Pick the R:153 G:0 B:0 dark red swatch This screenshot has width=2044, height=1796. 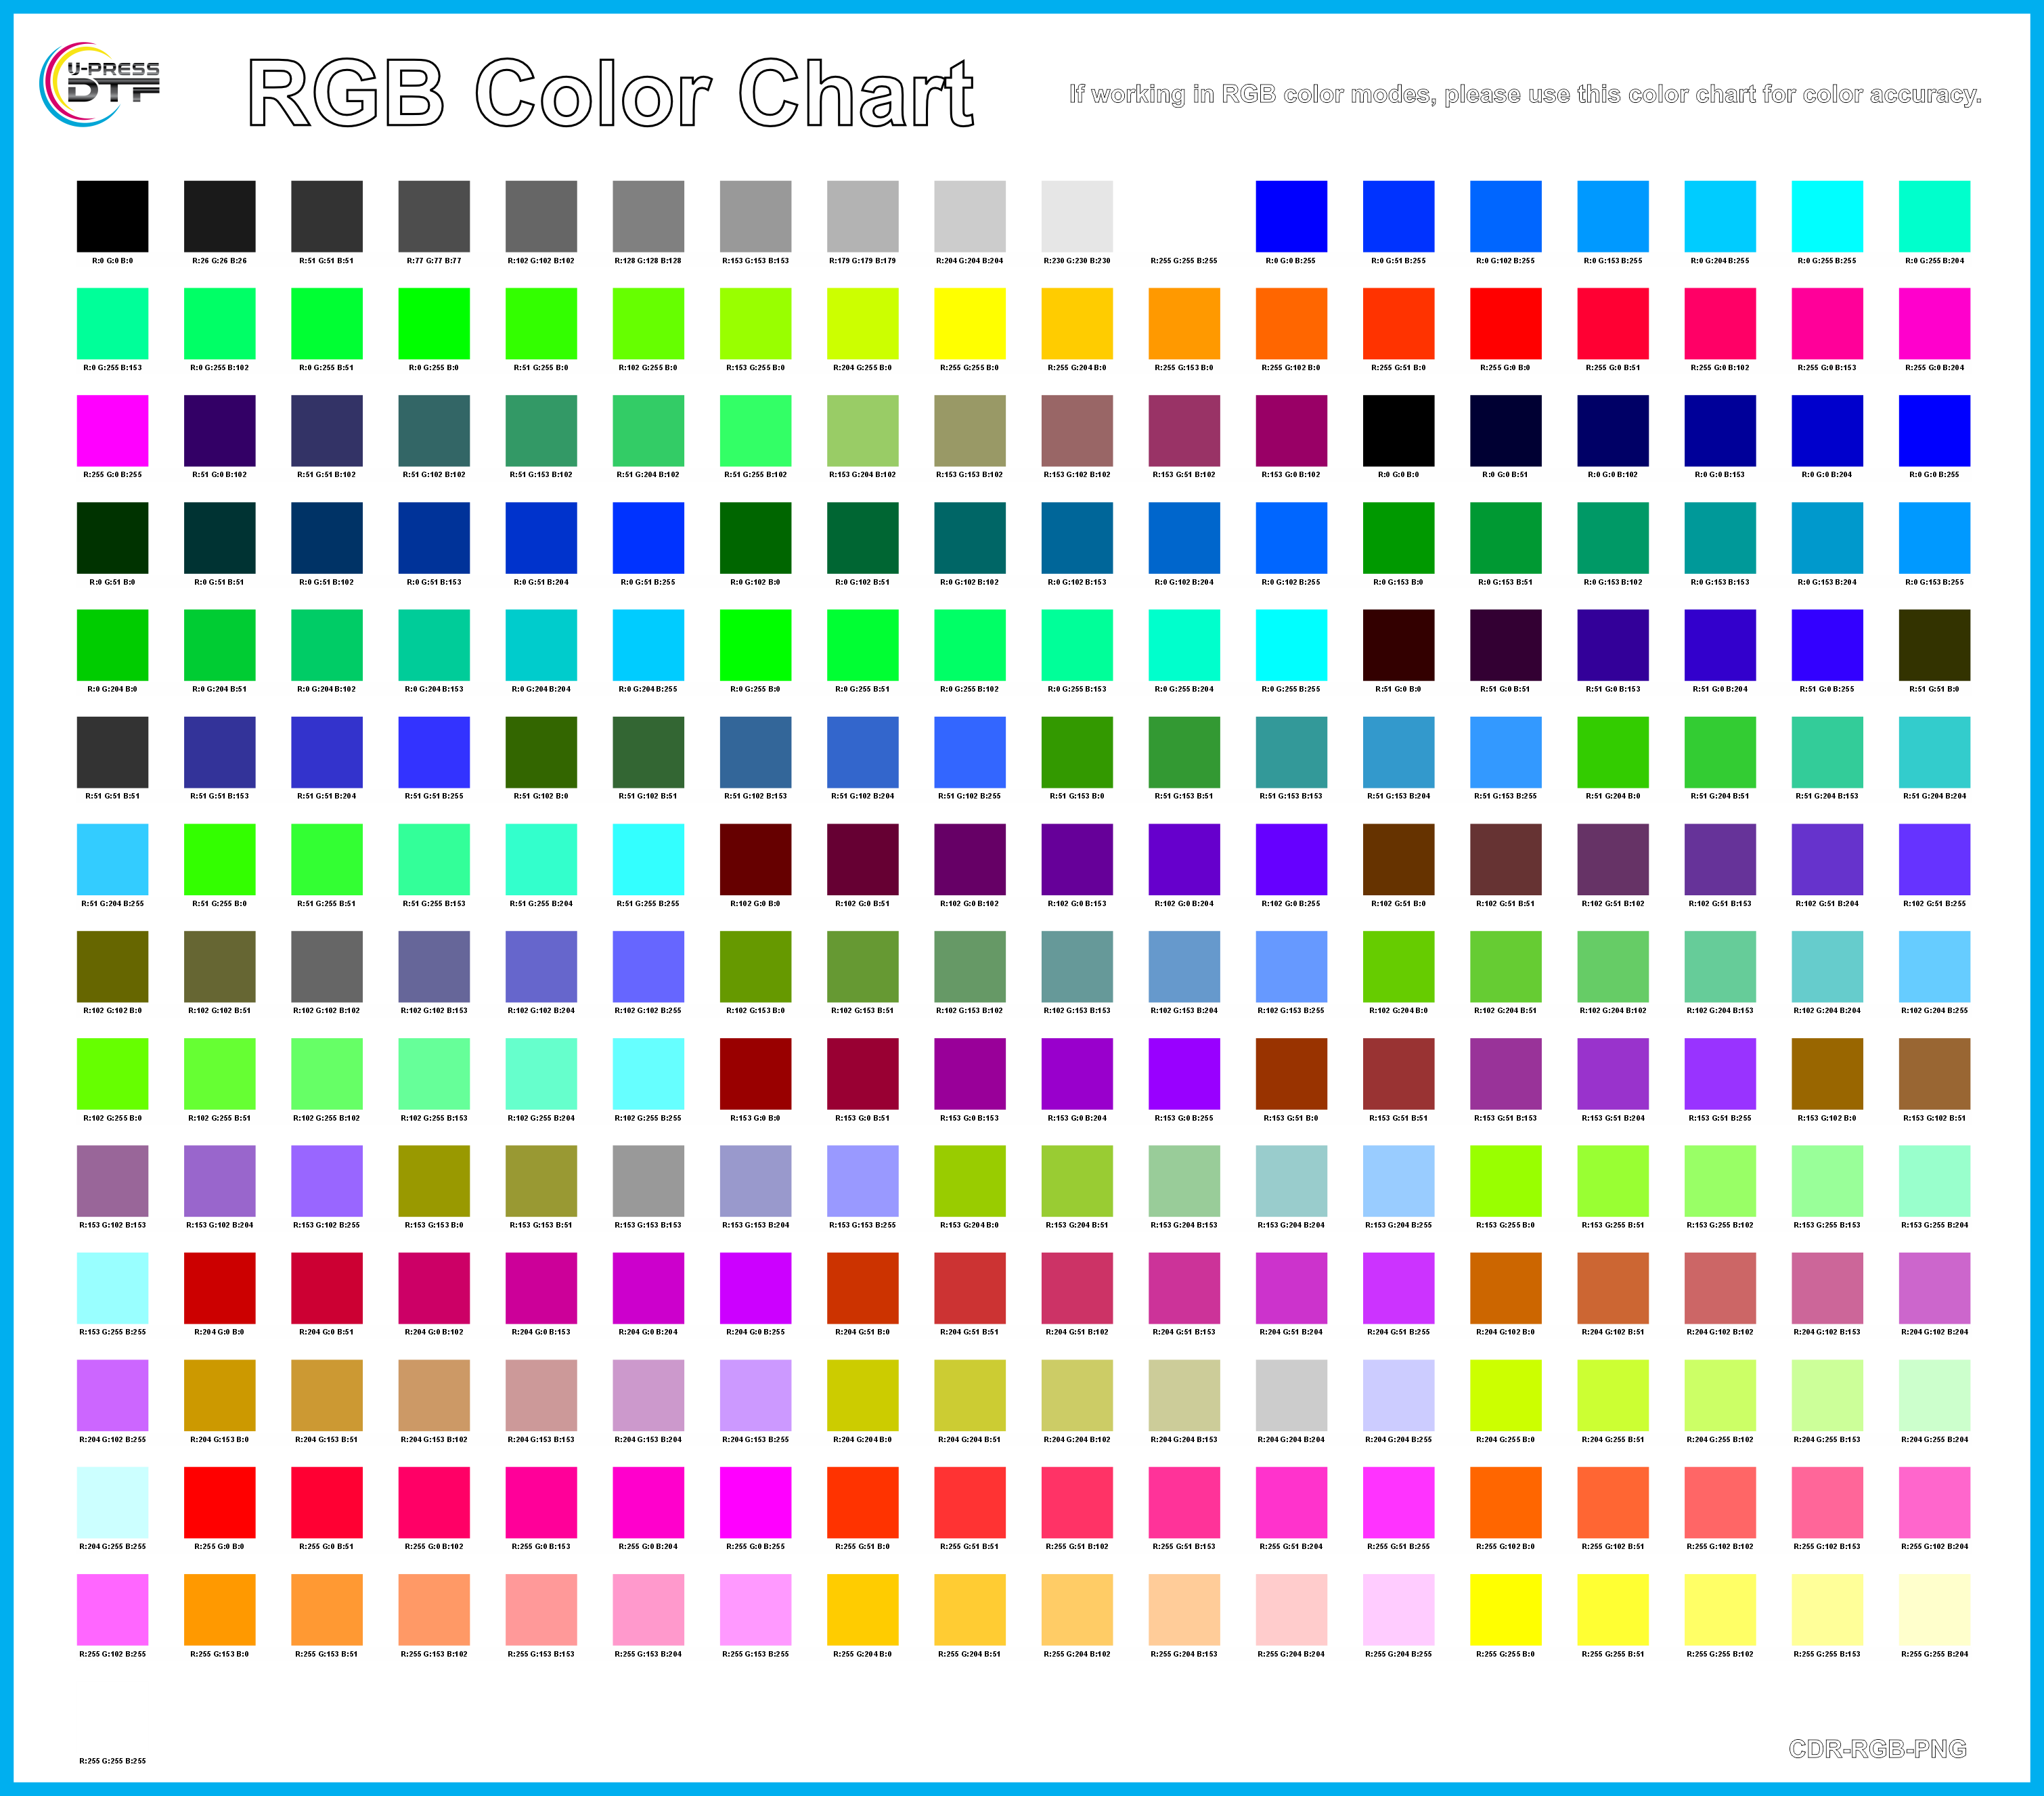(756, 1074)
